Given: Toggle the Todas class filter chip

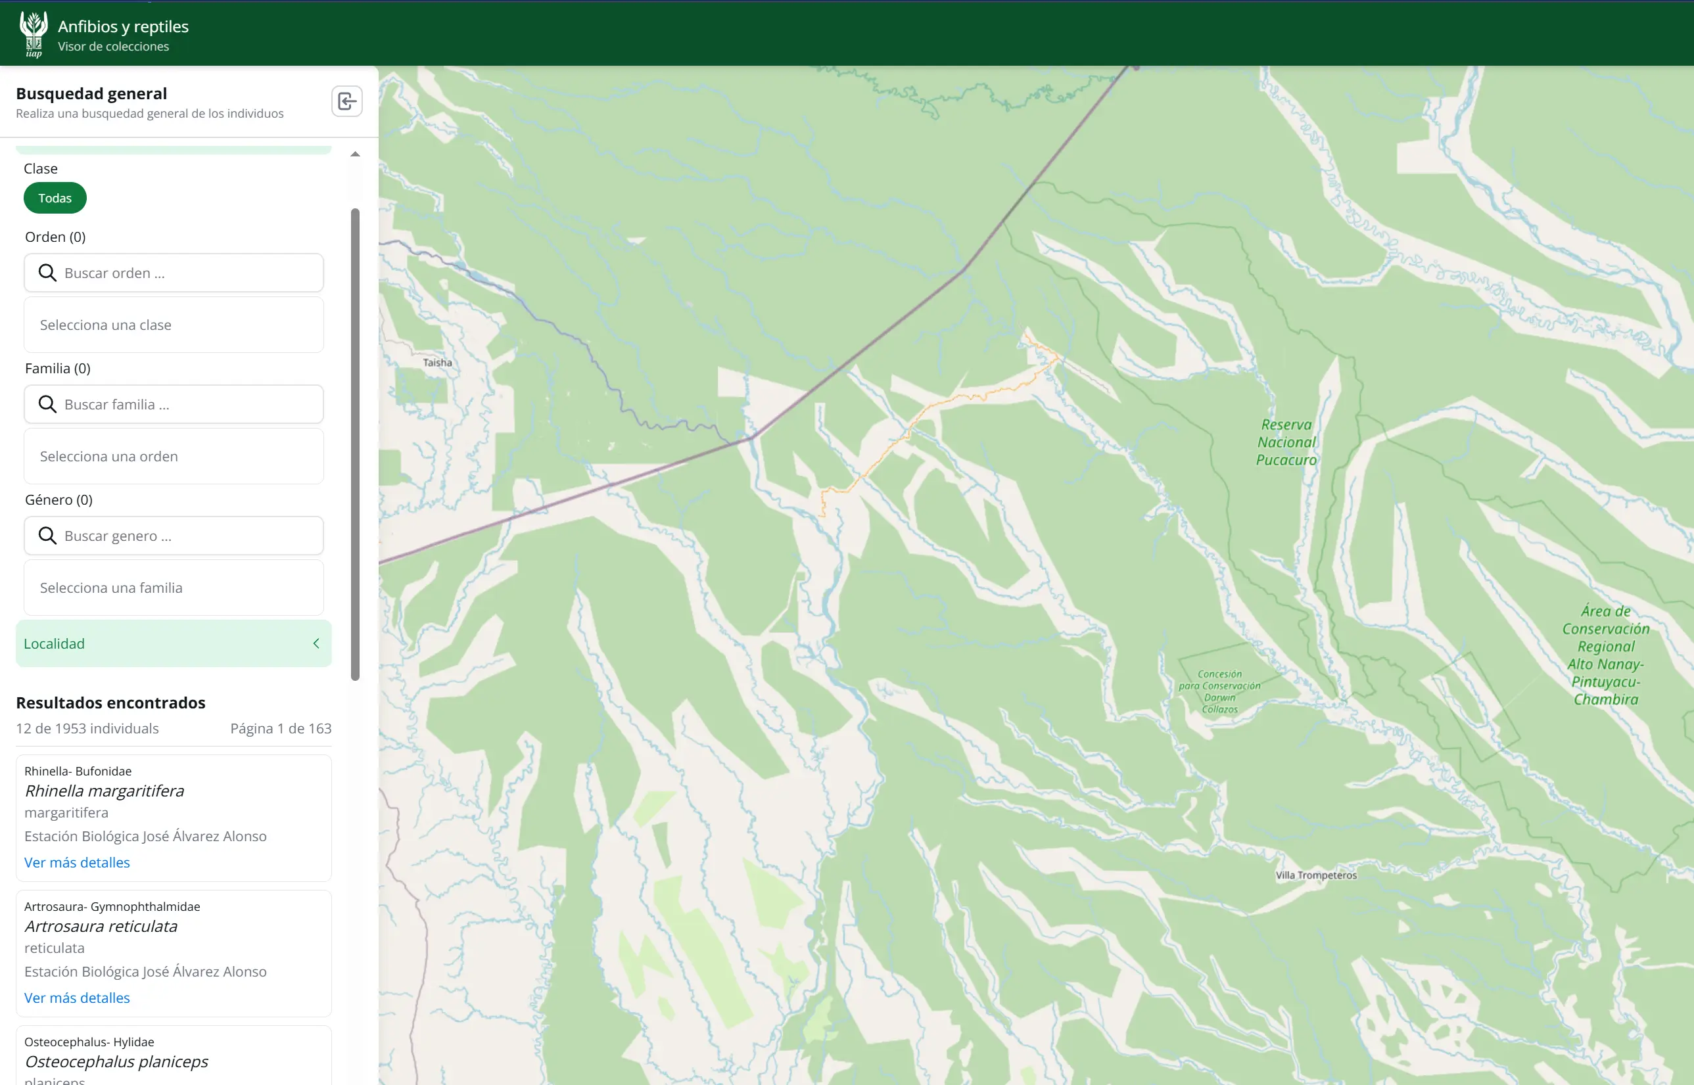Looking at the screenshot, I should click(55, 198).
